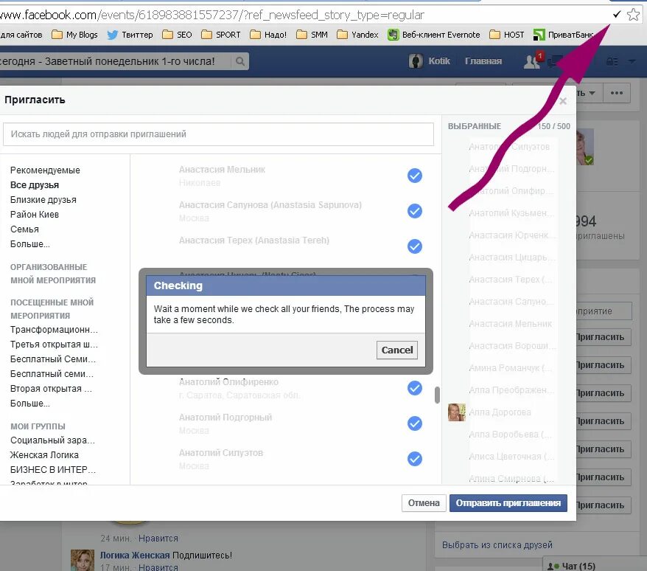Select Алиса Цветочная in selected list
This screenshot has height=571, width=647.
(511, 457)
